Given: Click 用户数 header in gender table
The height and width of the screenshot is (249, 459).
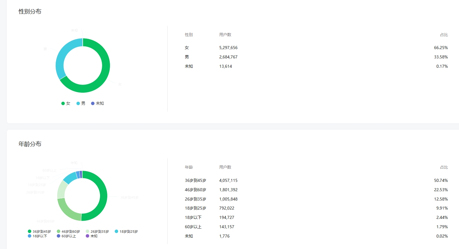Looking at the screenshot, I should pos(225,35).
